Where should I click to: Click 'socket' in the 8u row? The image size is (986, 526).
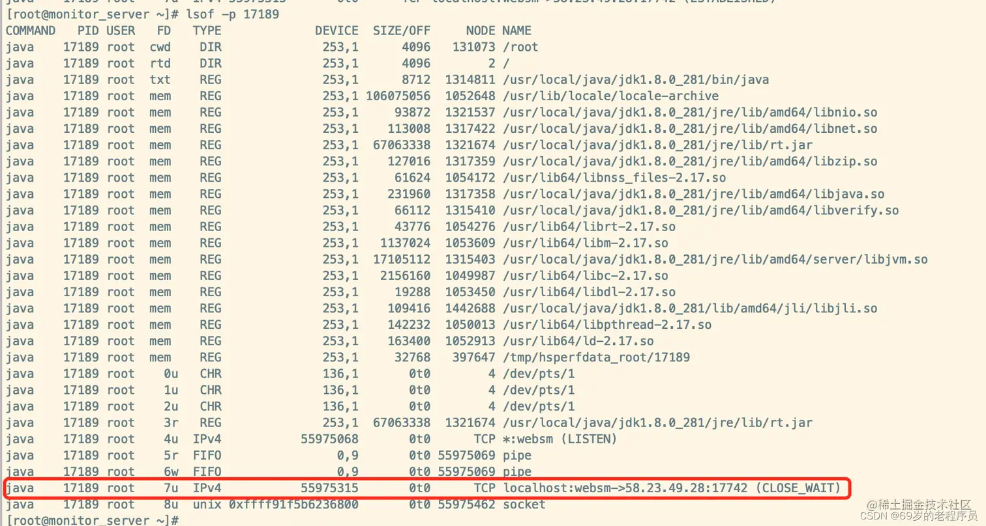pos(524,505)
